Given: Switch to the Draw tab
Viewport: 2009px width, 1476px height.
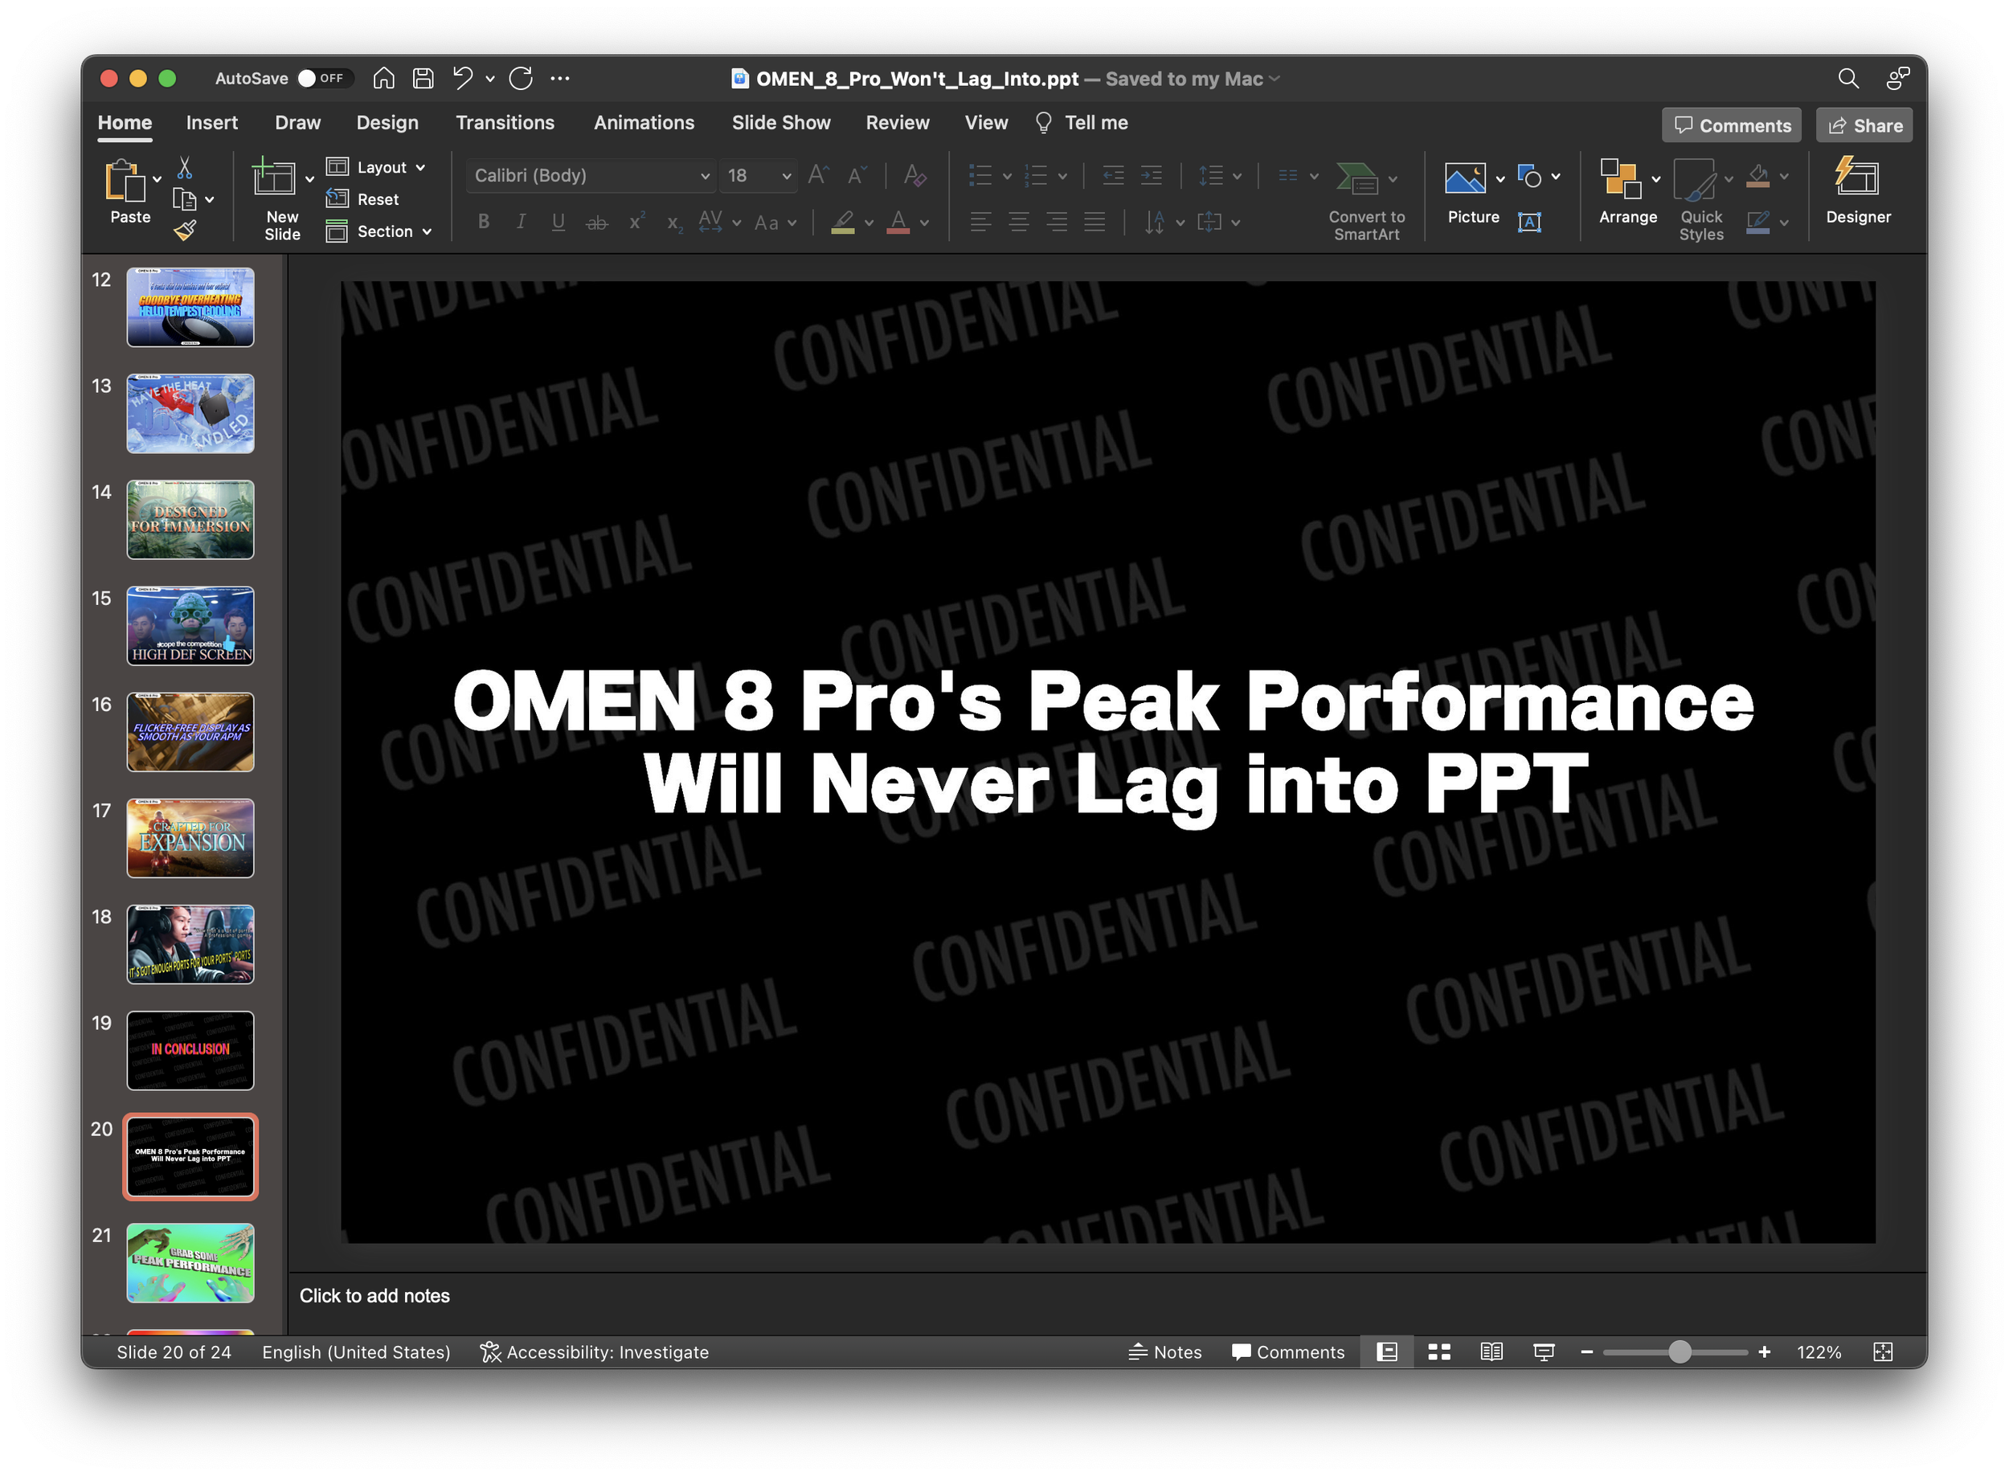Looking at the screenshot, I should tap(297, 123).
